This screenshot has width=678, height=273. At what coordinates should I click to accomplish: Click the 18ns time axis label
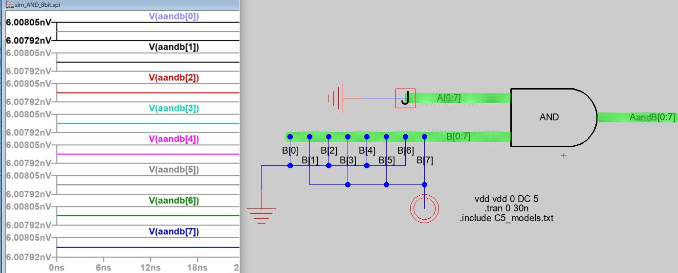click(197, 268)
